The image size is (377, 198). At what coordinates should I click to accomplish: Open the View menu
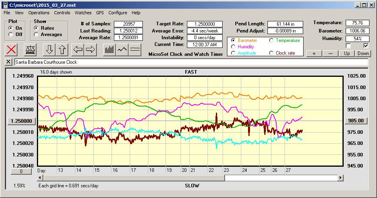[19, 13]
